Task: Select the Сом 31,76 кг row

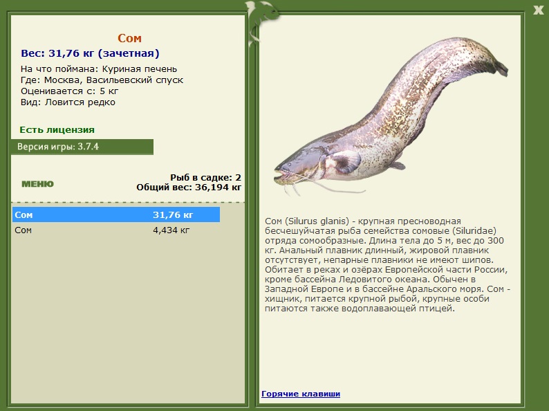Action: (x=115, y=215)
